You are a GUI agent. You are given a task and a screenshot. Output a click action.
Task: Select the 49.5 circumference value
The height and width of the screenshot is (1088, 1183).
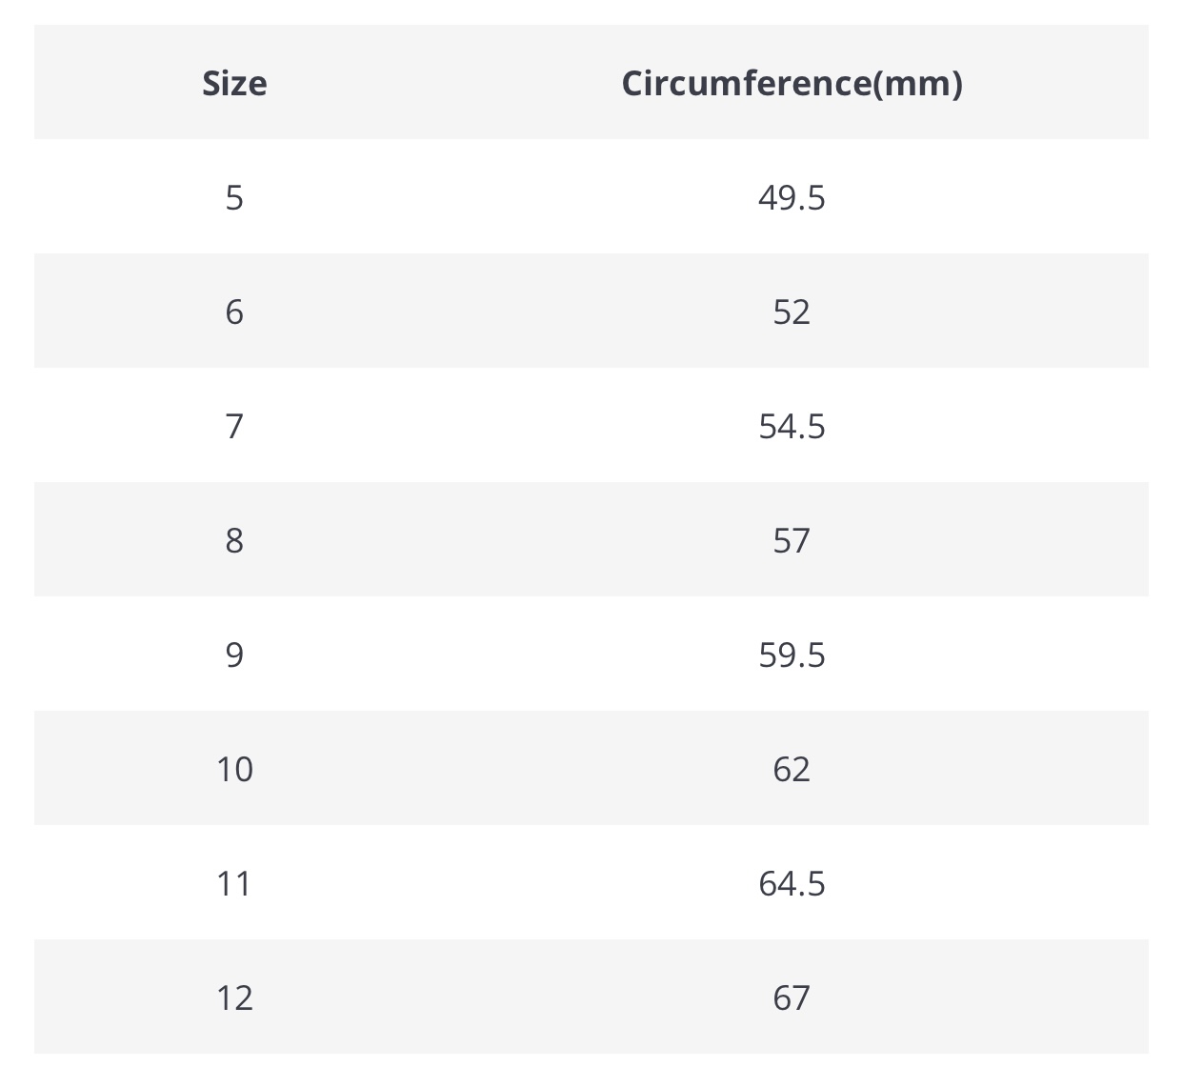(792, 197)
